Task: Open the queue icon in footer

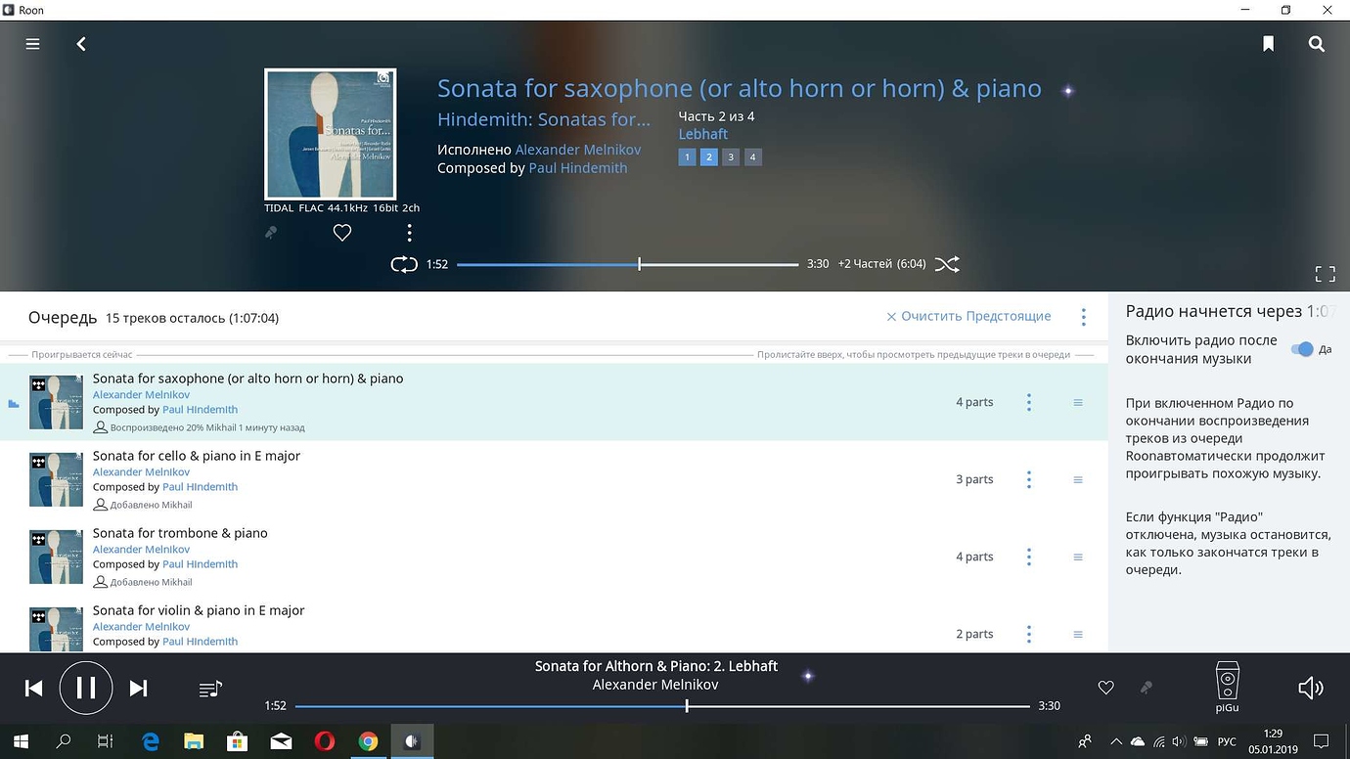Action: (210, 689)
